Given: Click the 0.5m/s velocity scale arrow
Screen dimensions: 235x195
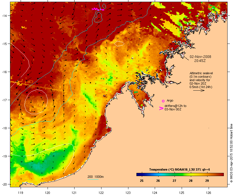Looking at the screenshot, I should pyautogui.click(x=199, y=90).
